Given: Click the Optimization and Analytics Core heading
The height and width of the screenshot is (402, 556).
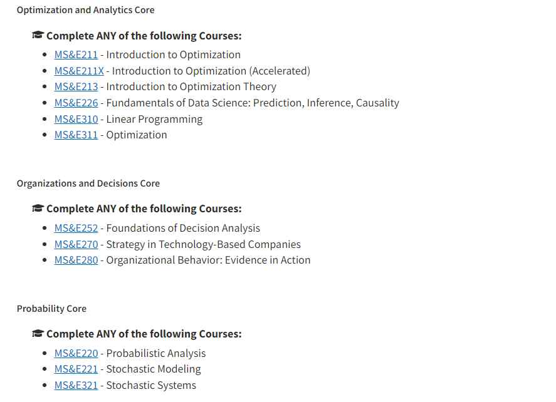Looking at the screenshot, I should [x=85, y=10].
